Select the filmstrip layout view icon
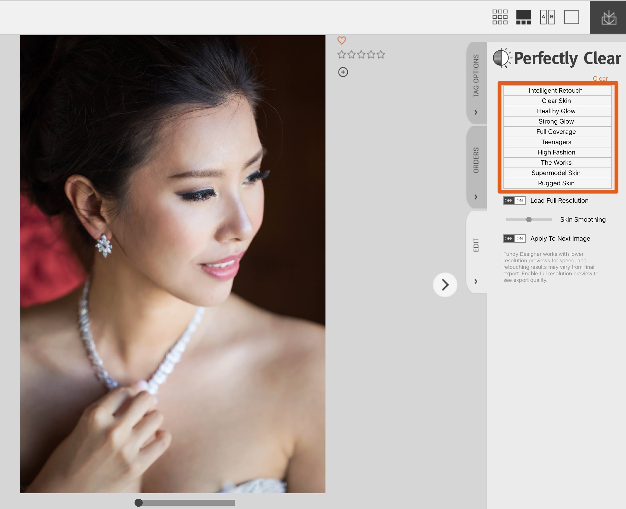 [524, 17]
